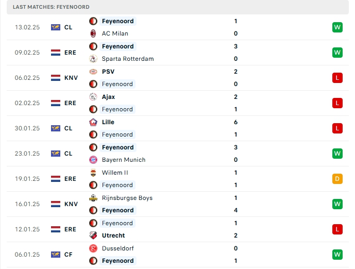The width and height of the screenshot is (355, 269).
Task: Click the AC Milan club crest icon
Action: point(93,33)
